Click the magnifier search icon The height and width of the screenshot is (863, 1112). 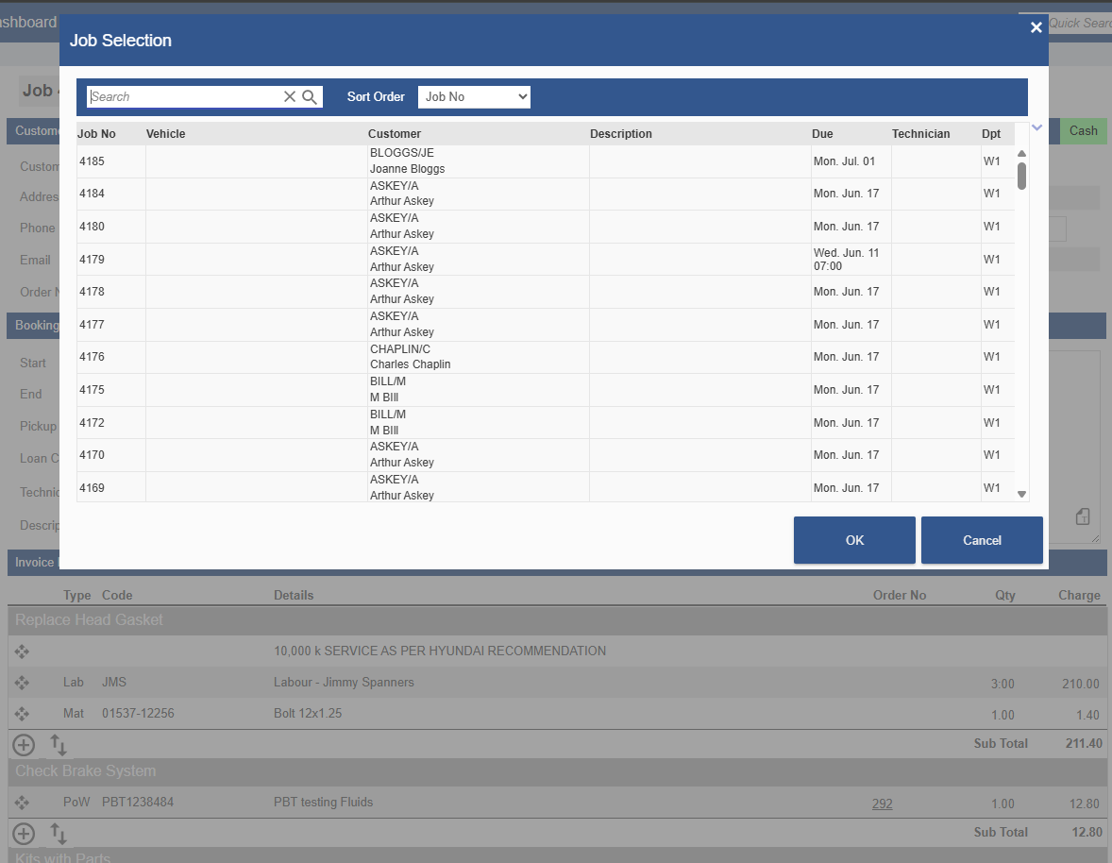coord(310,97)
